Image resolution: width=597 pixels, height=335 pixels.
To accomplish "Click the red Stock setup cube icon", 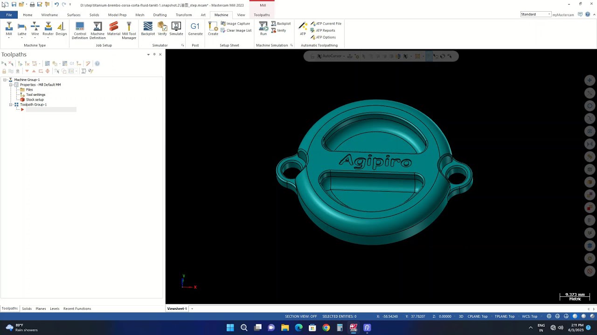I will 22,100.
